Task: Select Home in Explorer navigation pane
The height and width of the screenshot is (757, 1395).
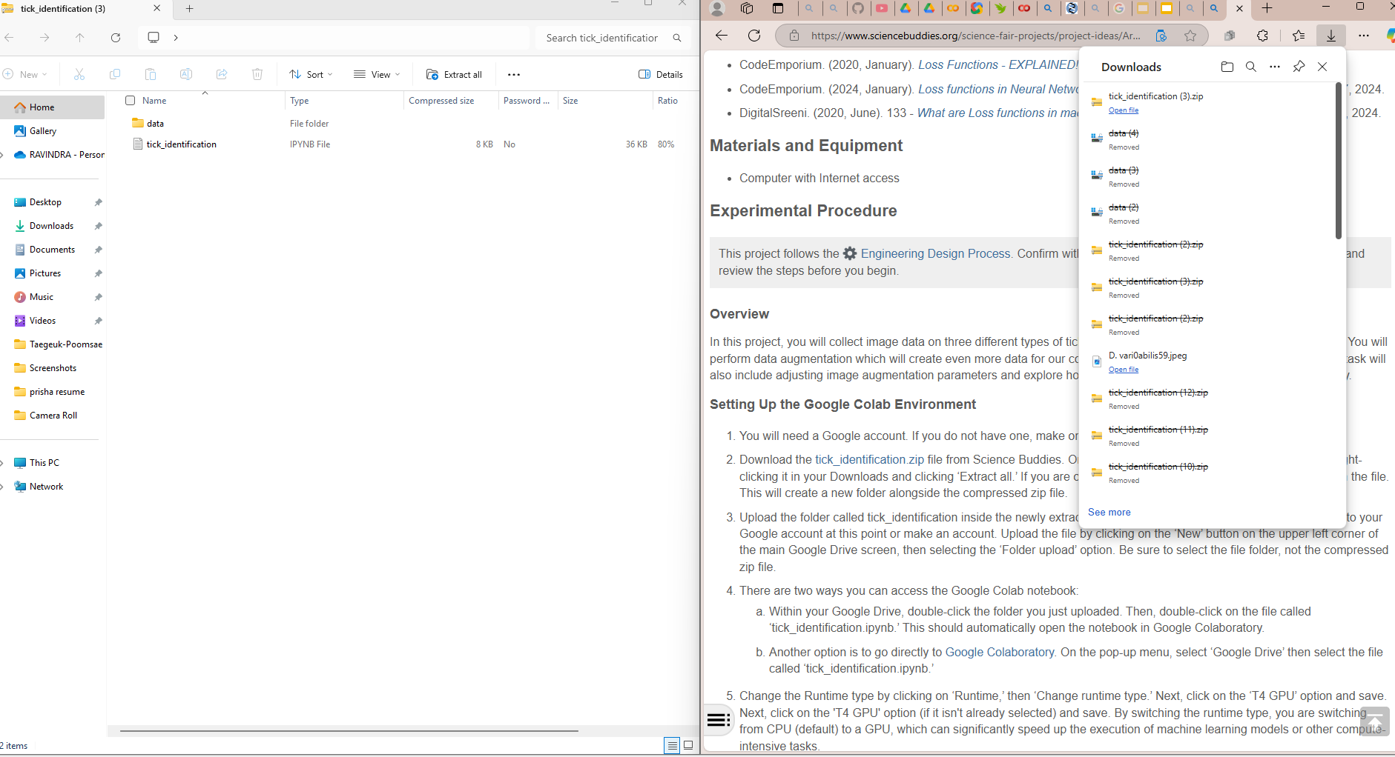Action: coord(52,107)
